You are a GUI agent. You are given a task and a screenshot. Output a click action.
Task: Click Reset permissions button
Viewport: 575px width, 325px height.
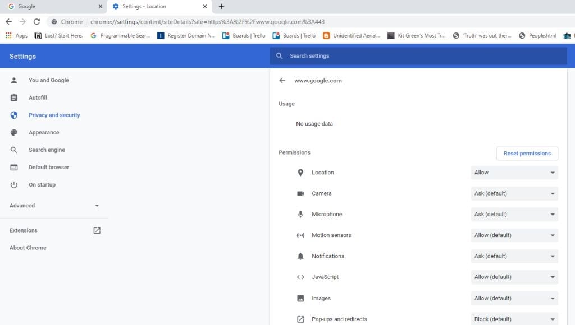tap(527, 154)
